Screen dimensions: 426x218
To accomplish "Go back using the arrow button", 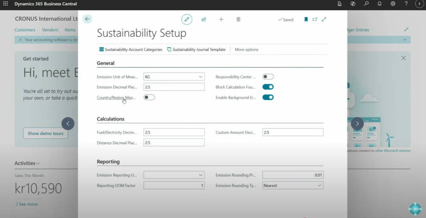I will tap(87, 19).
